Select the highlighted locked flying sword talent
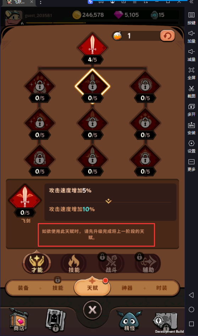 click(x=92, y=86)
